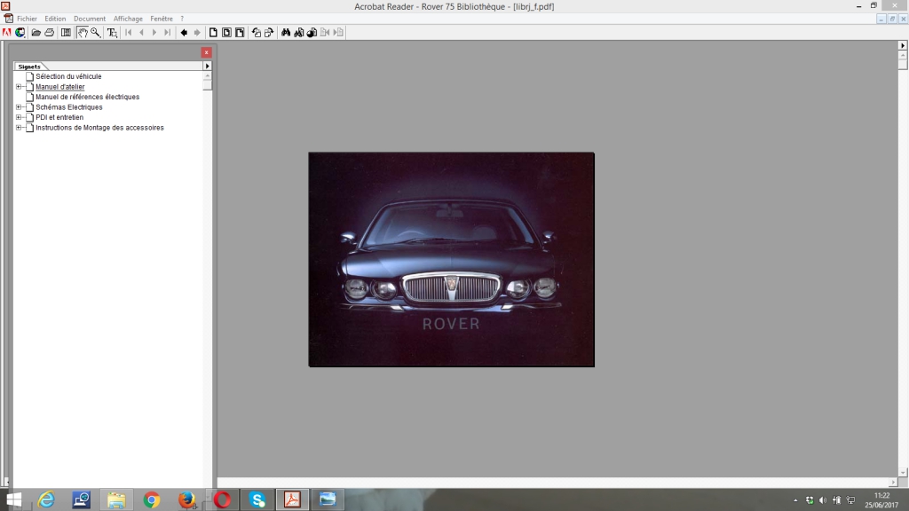The width and height of the screenshot is (909, 511).
Task: Open PDI et entretien bookmark
Action: click(x=59, y=117)
